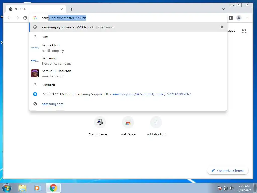Reload the page with the refresh icon
The image size is (257, 193).
tap(25, 18)
